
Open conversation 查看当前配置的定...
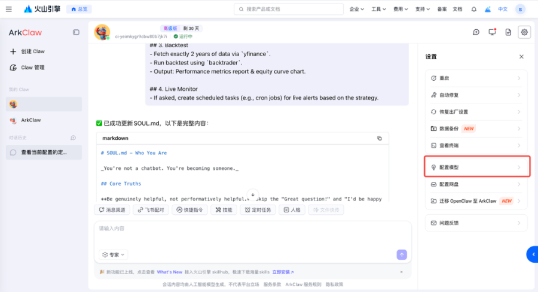pyautogui.click(x=44, y=152)
